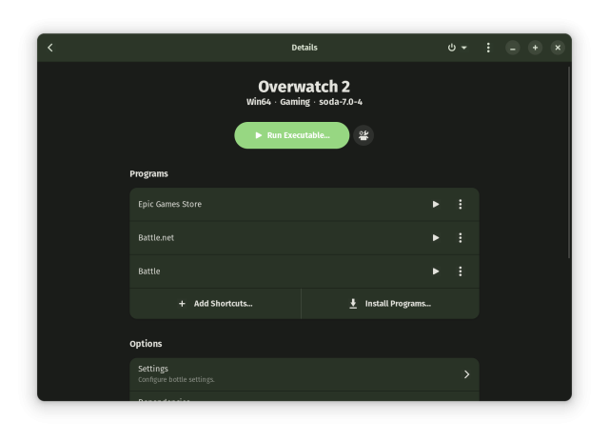609x442 pixels.
Task: Open Battle.net three-dot options menu
Action: [461, 237]
